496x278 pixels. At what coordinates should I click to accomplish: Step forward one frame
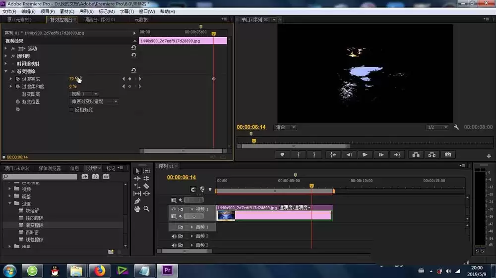(x=381, y=155)
